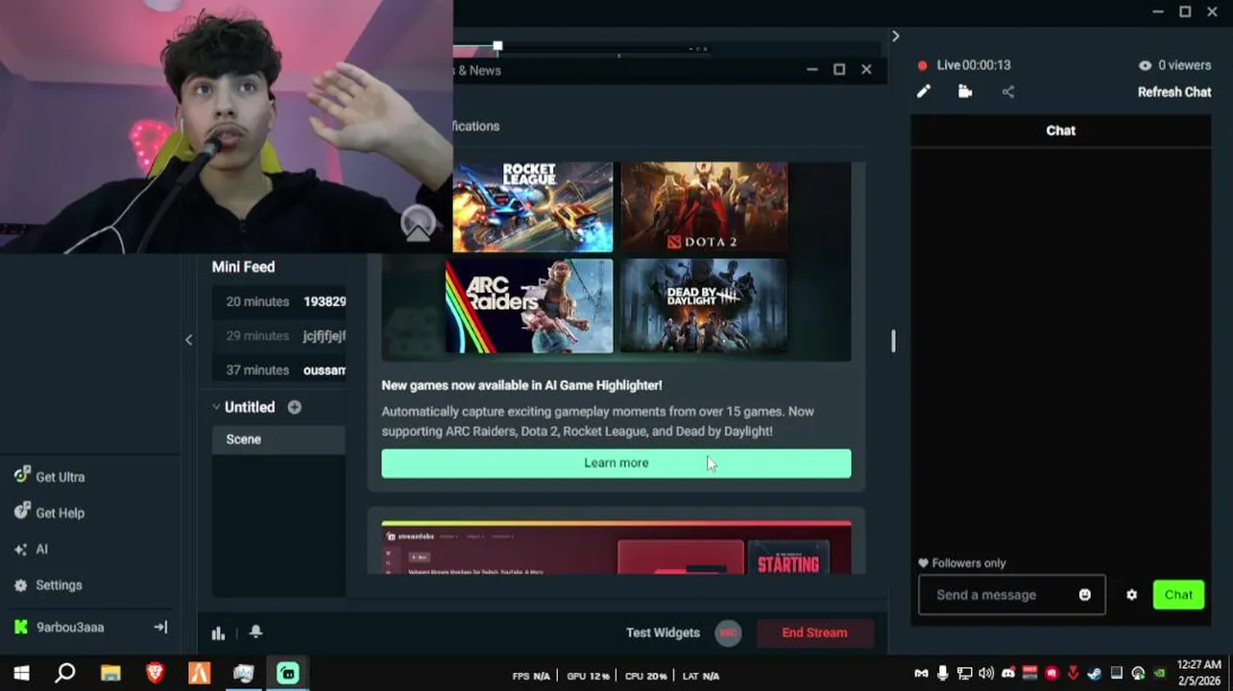Click the Streamlabs icon in the taskbar
Viewport: 1233px width, 691px height.
pos(288,674)
